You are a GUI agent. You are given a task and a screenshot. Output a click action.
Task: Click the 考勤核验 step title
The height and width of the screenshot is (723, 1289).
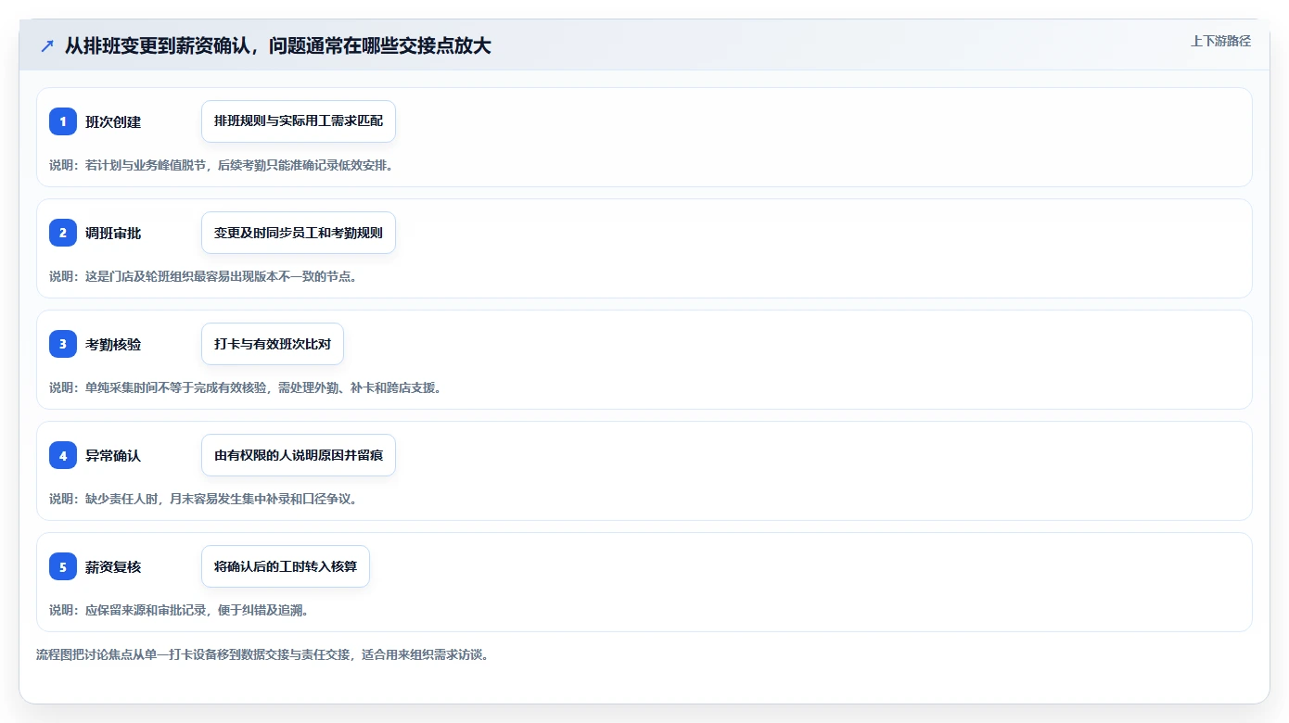(113, 344)
